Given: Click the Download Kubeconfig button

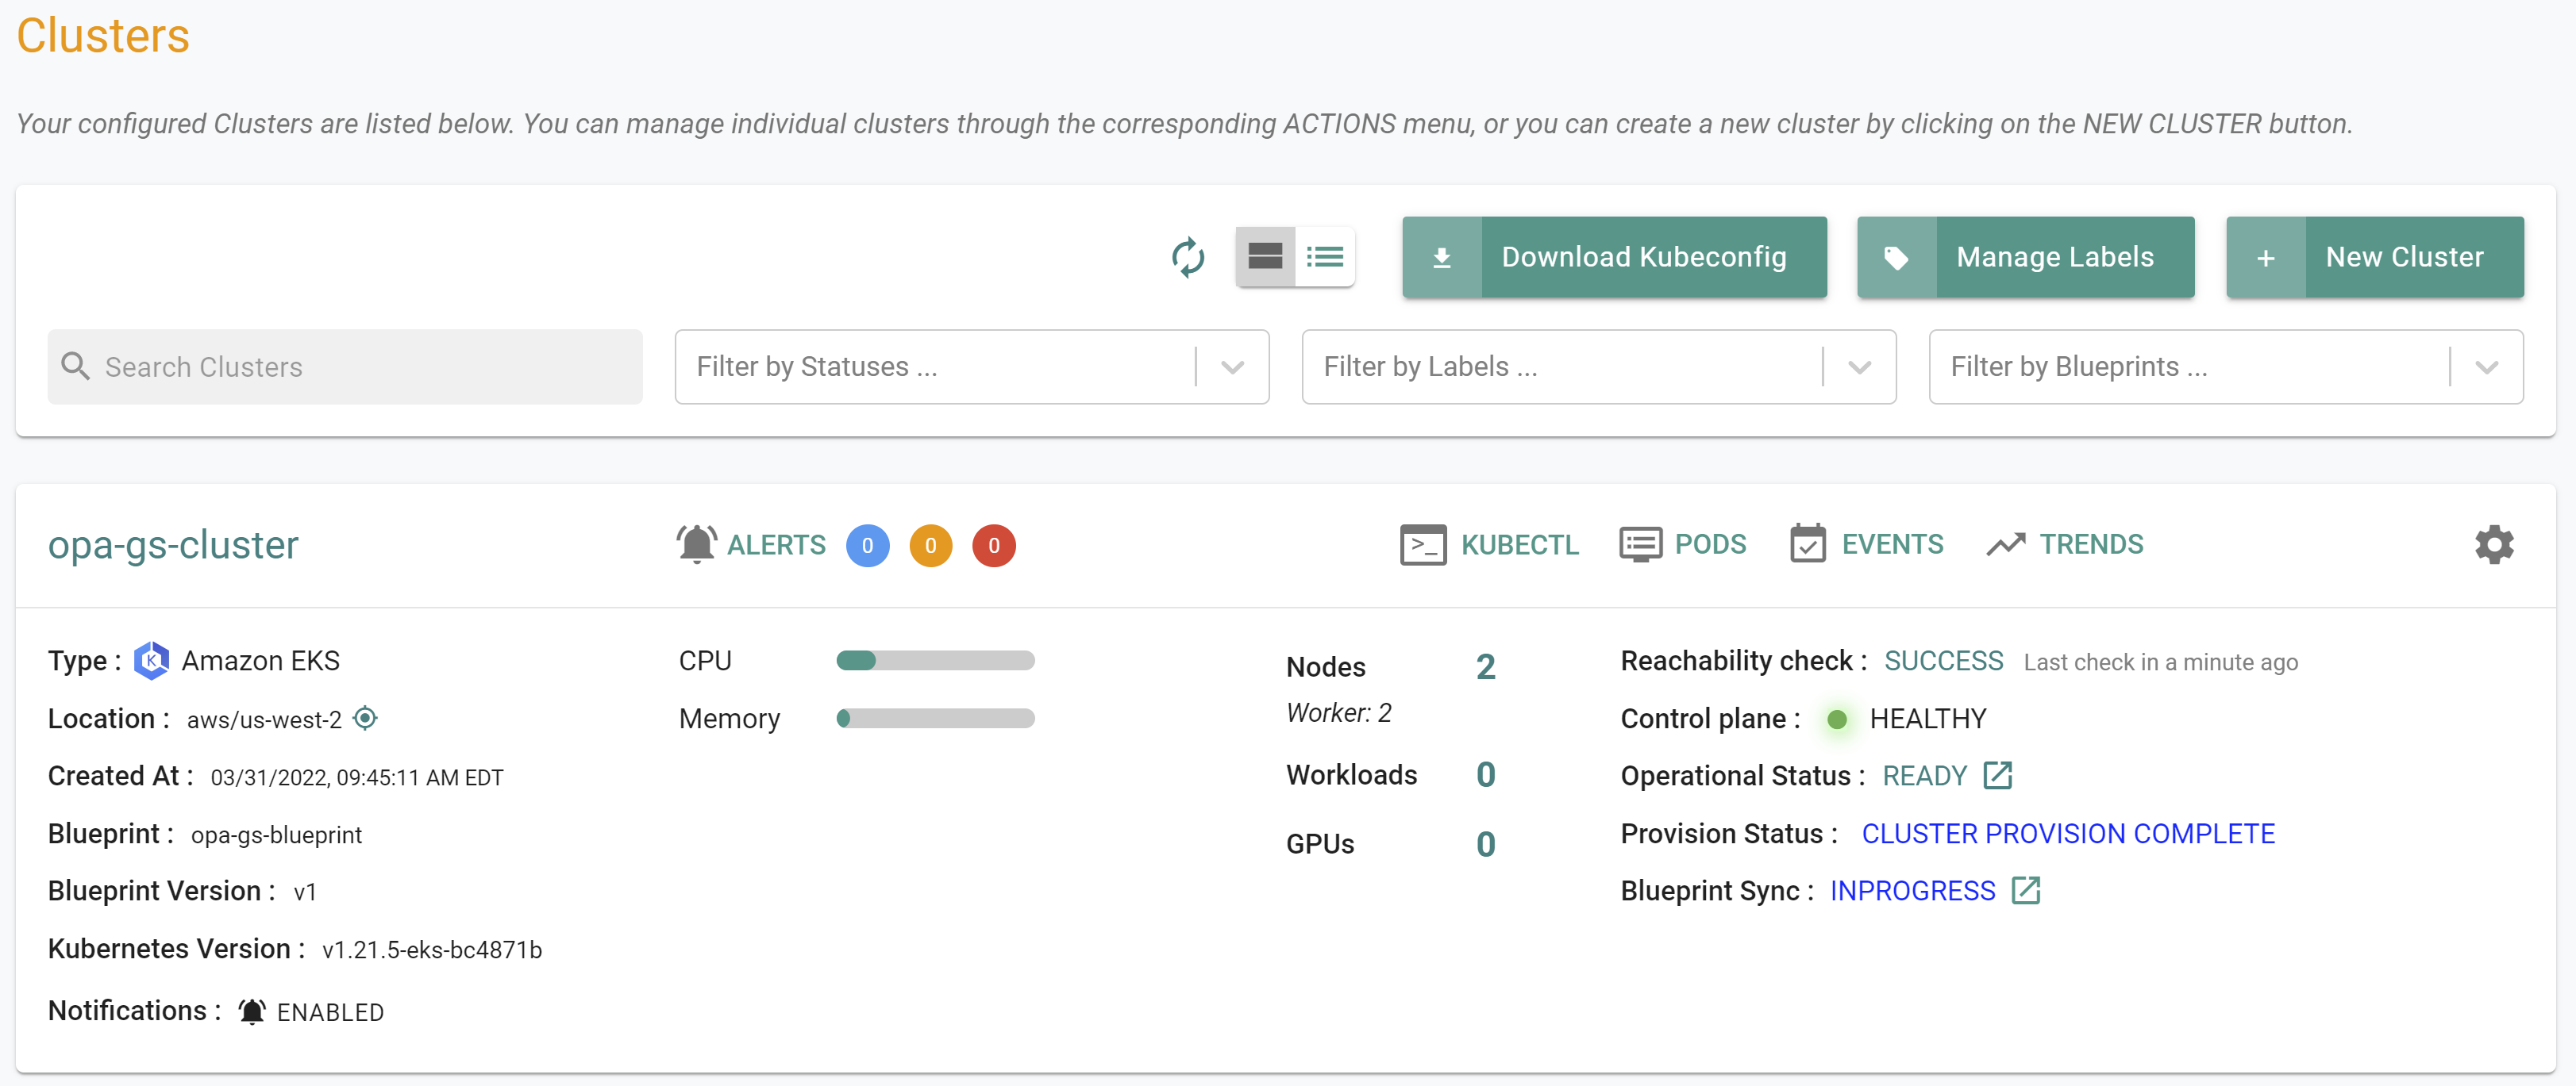Looking at the screenshot, I should click(x=1614, y=257).
